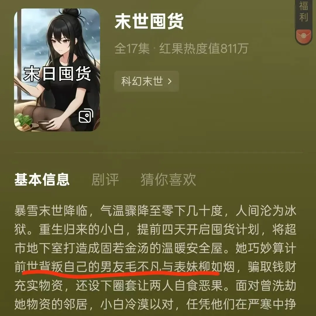Open the 猜你喜欢 tab
The height and width of the screenshot is (316, 316).
pos(168,179)
